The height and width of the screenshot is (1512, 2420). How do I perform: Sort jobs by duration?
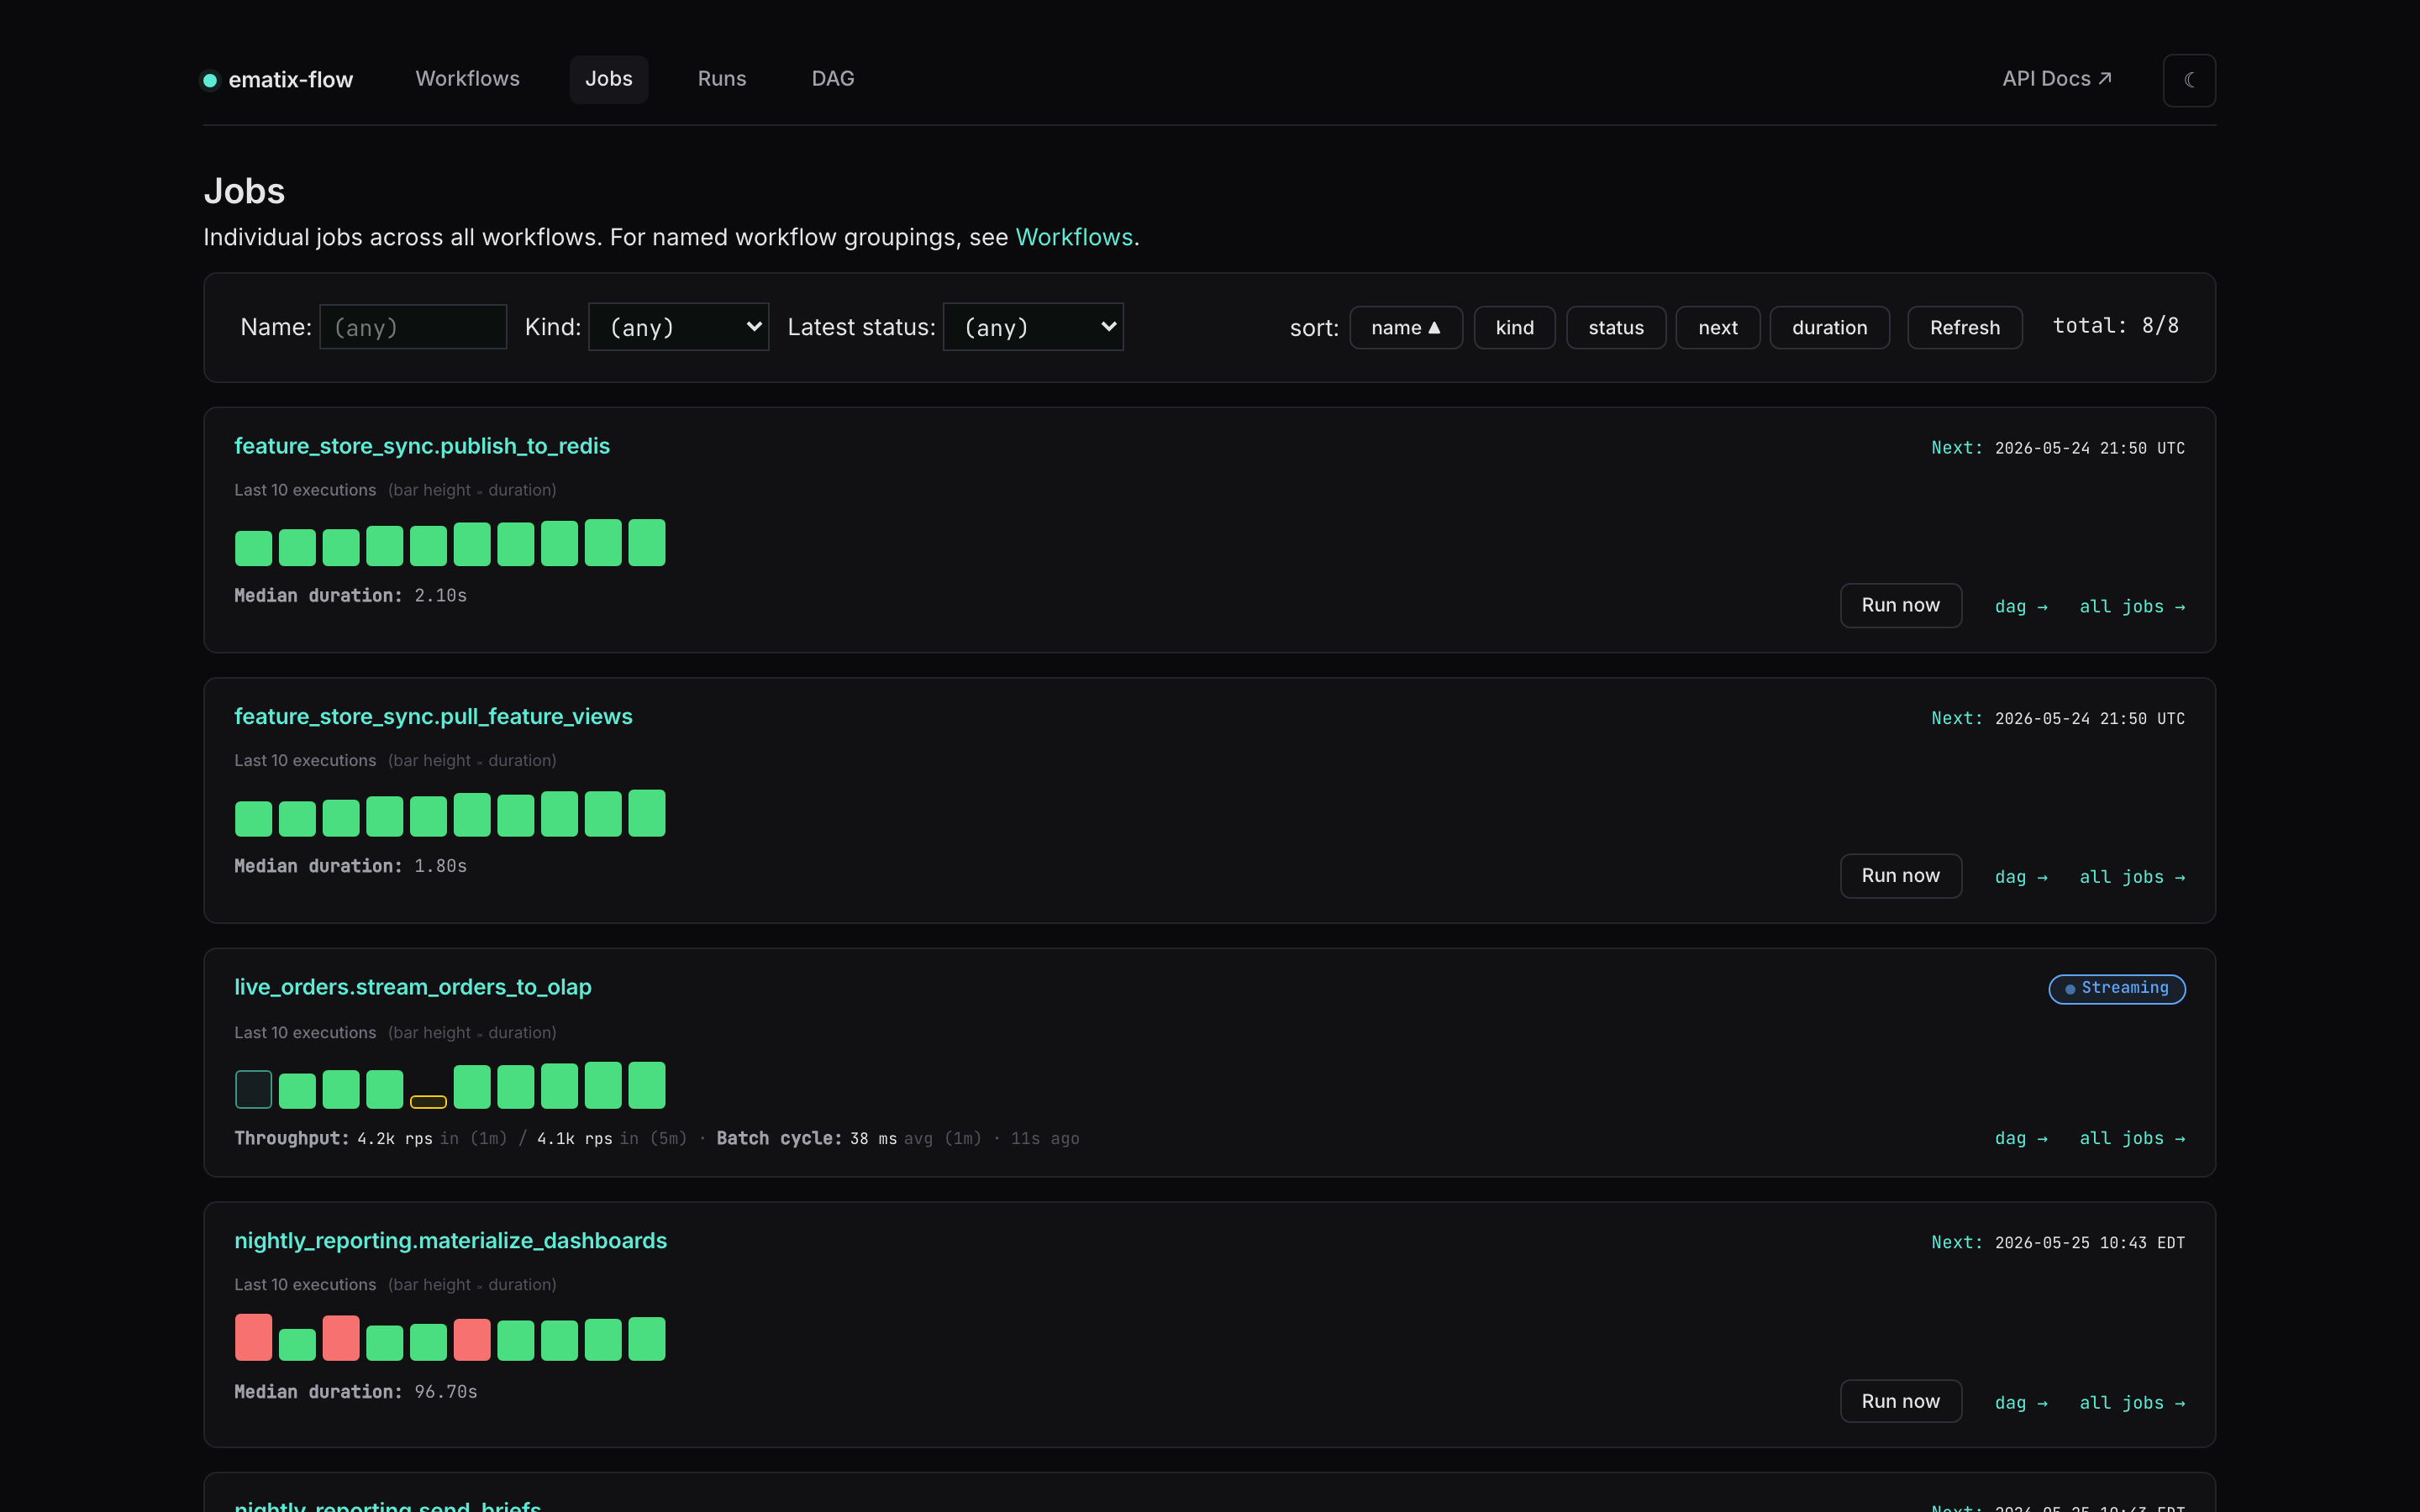[1829, 328]
